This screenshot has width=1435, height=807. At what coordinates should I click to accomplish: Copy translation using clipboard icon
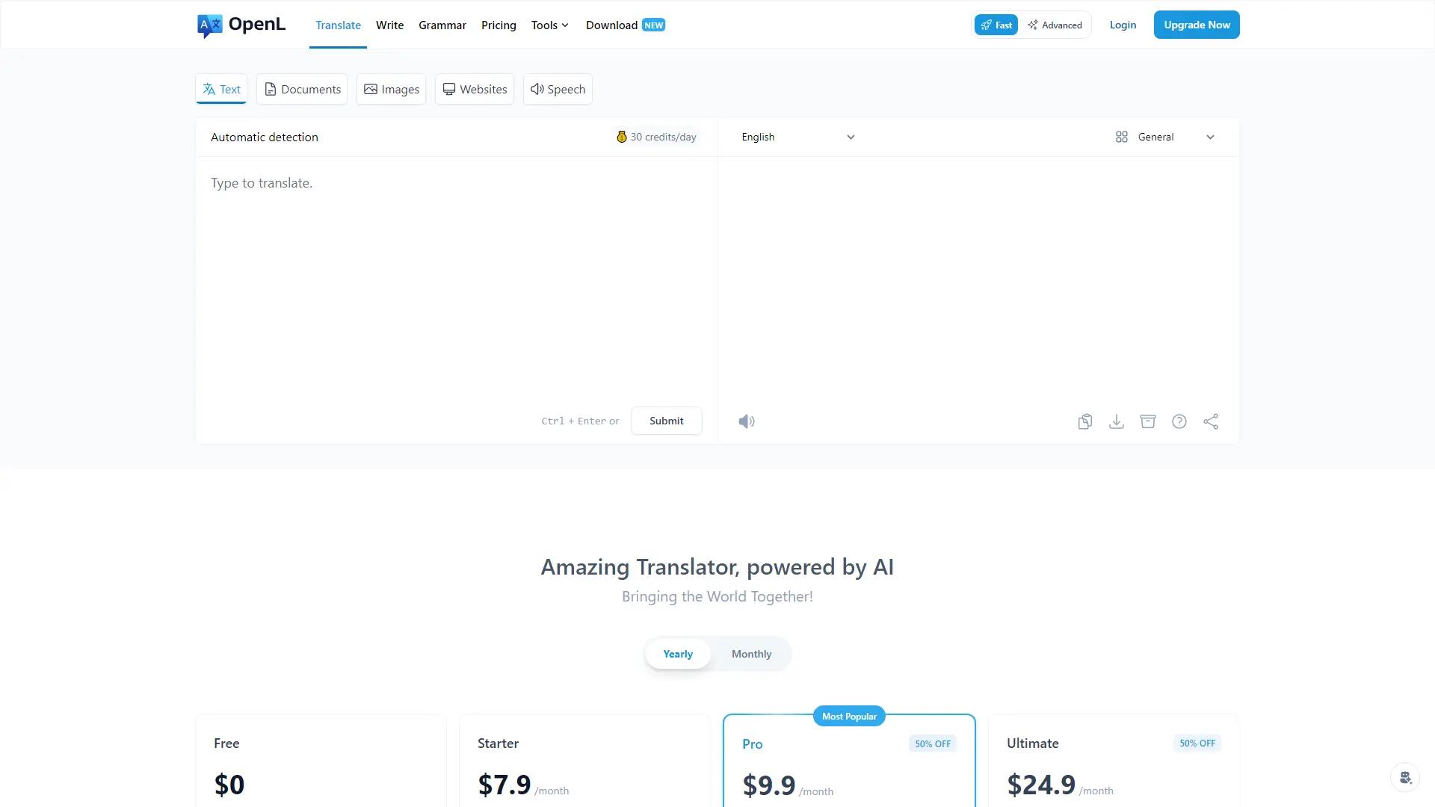1085,421
